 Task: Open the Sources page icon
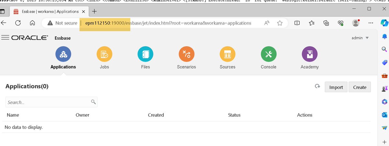[228, 54]
